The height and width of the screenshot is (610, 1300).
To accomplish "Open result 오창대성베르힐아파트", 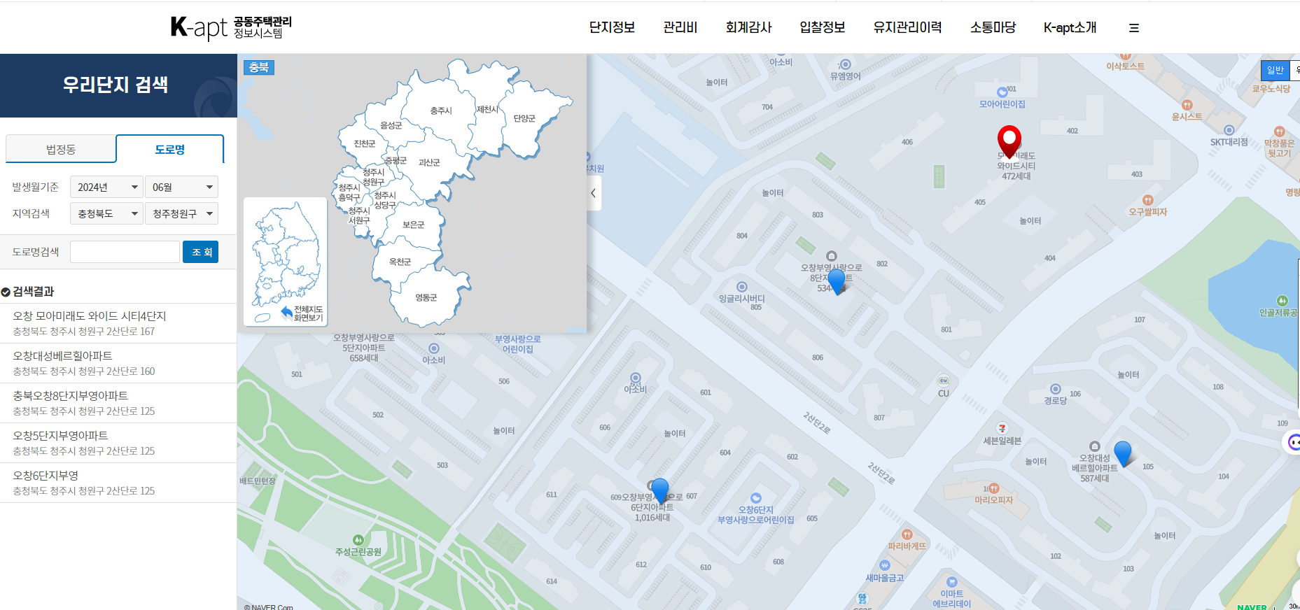I will (x=118, y=363).
